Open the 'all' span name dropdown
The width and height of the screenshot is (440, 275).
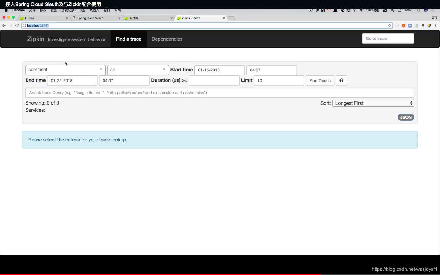138,70
